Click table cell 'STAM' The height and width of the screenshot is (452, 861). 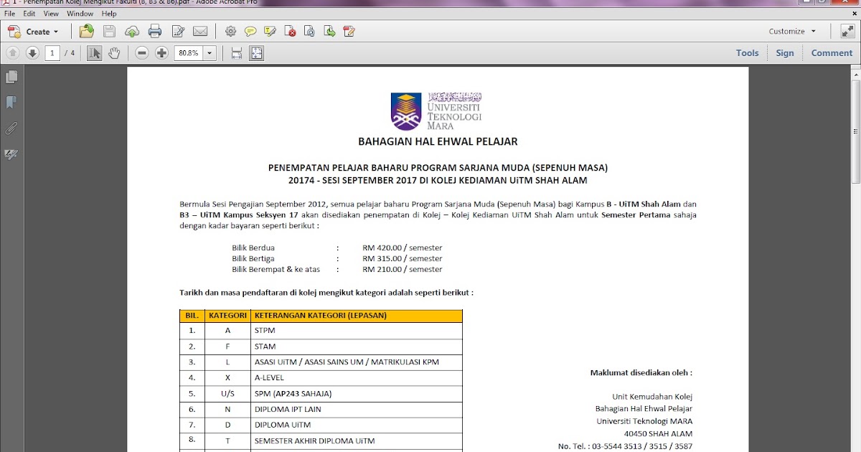(x=265, y=347)
